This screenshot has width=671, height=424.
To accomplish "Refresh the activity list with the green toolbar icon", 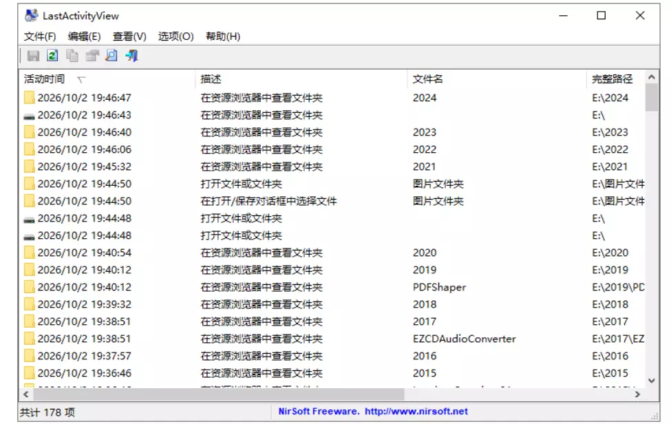I will (x=52, y=56).
